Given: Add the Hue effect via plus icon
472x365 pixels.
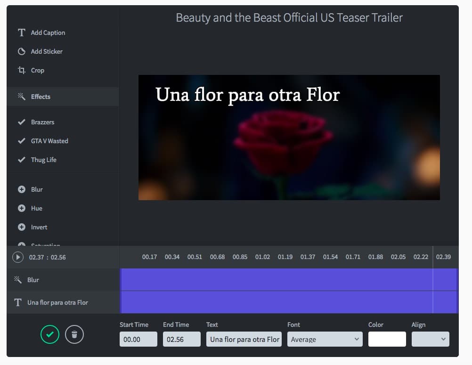Looking at the screenshot, I should coord(21,208).
